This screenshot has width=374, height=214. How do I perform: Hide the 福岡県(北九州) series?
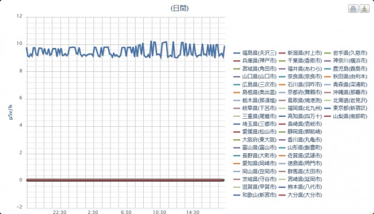pos(300,108)
